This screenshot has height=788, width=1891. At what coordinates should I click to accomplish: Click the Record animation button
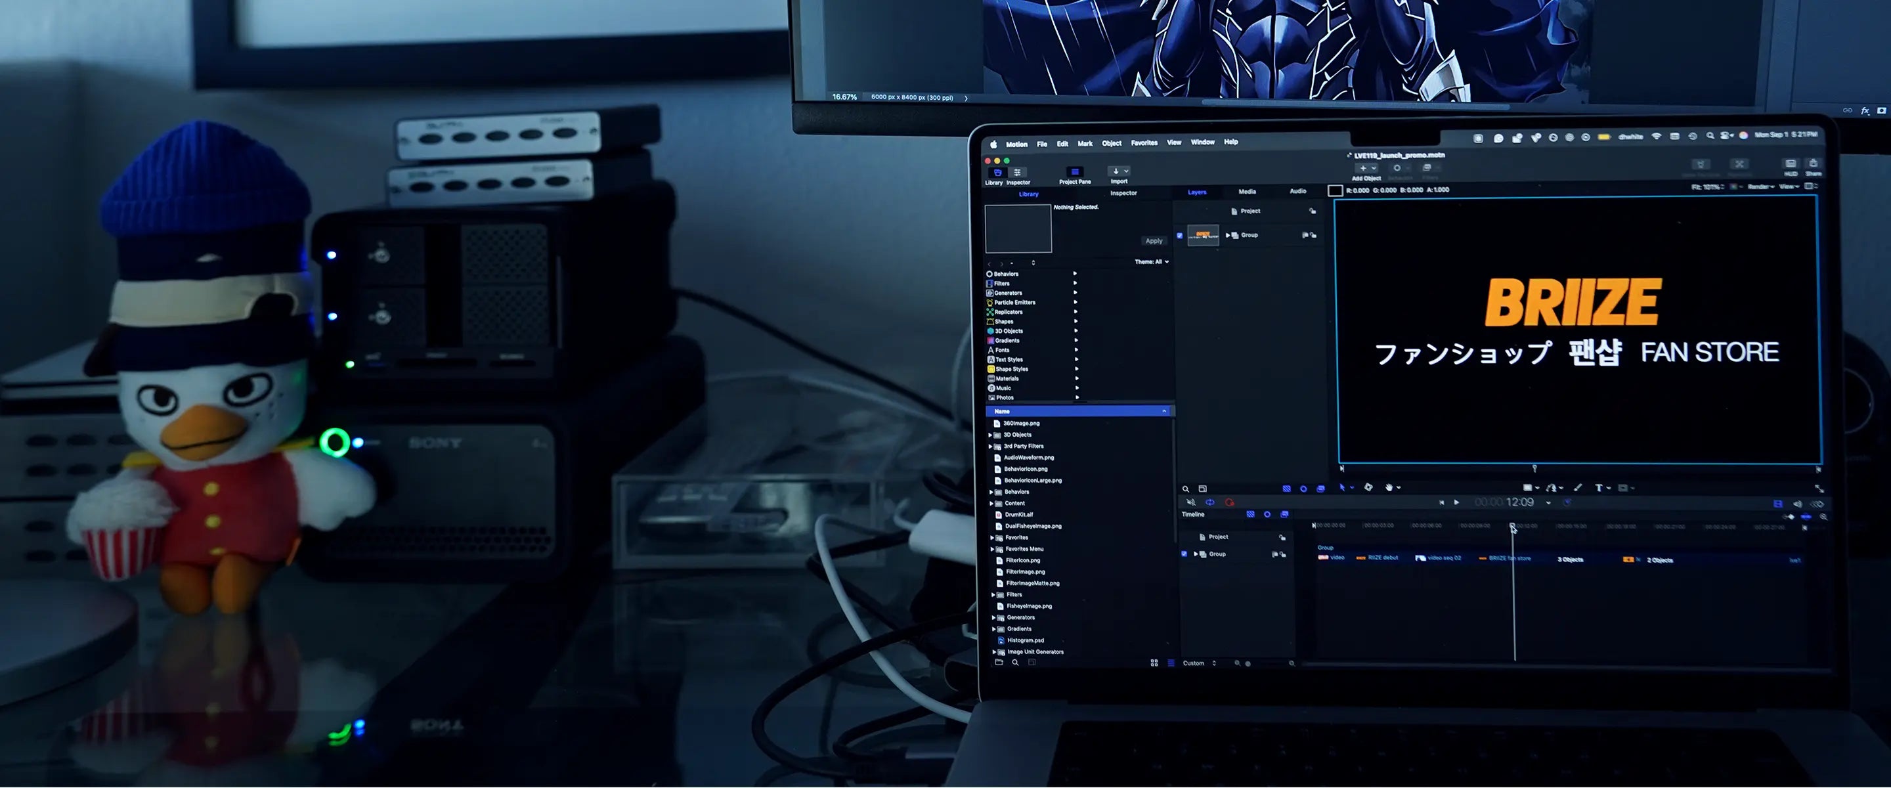coord(1230,503)
